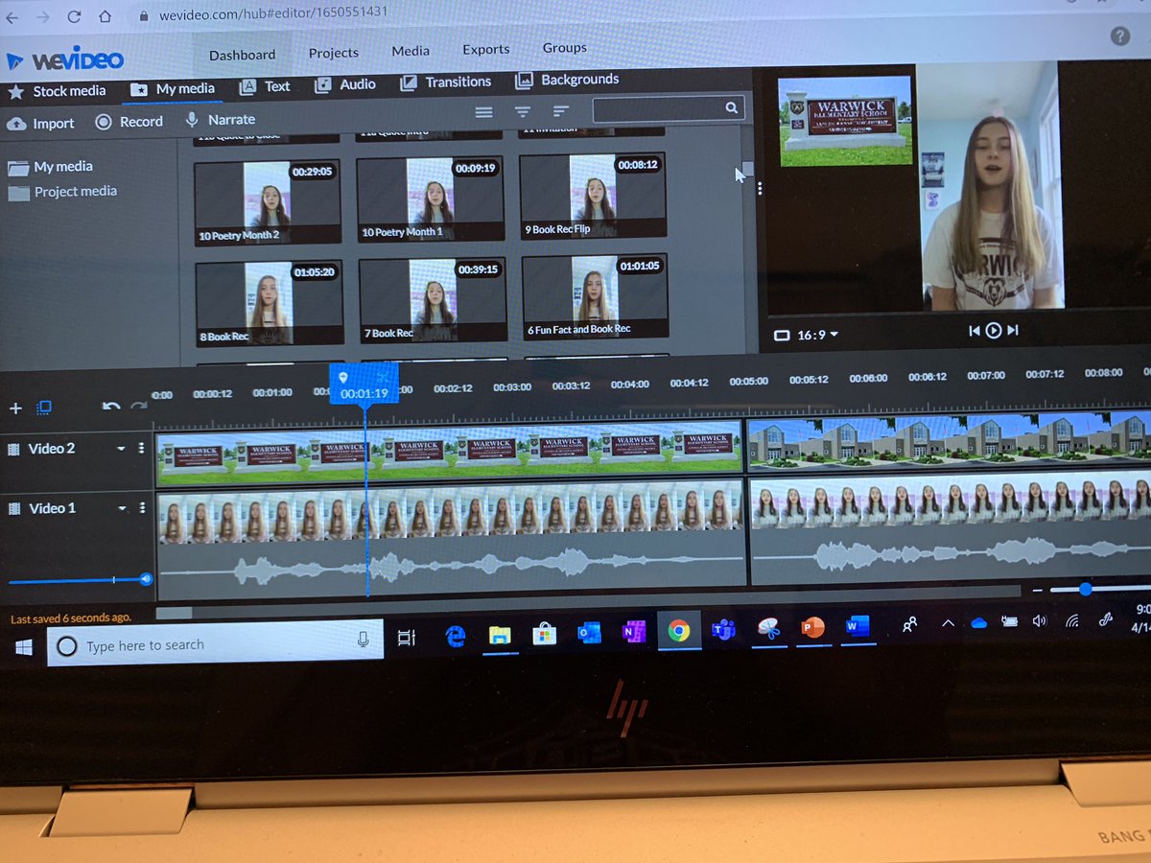Skip preview to the beginning
The height and width of the screenshot is (863, 1151).
click(975, 331)
